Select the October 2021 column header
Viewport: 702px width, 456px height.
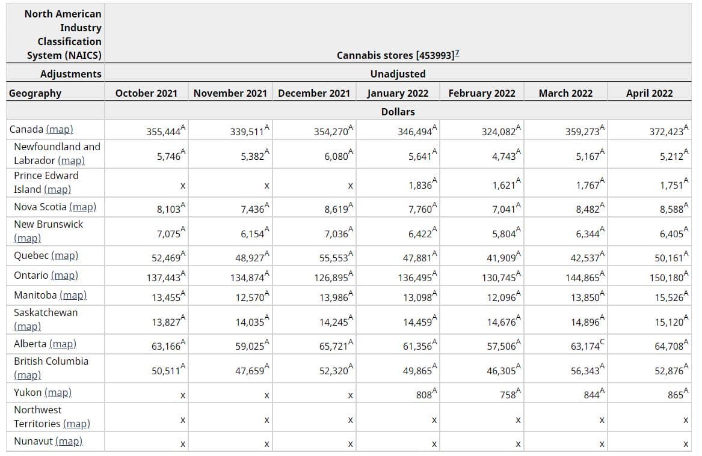point(146,93)
